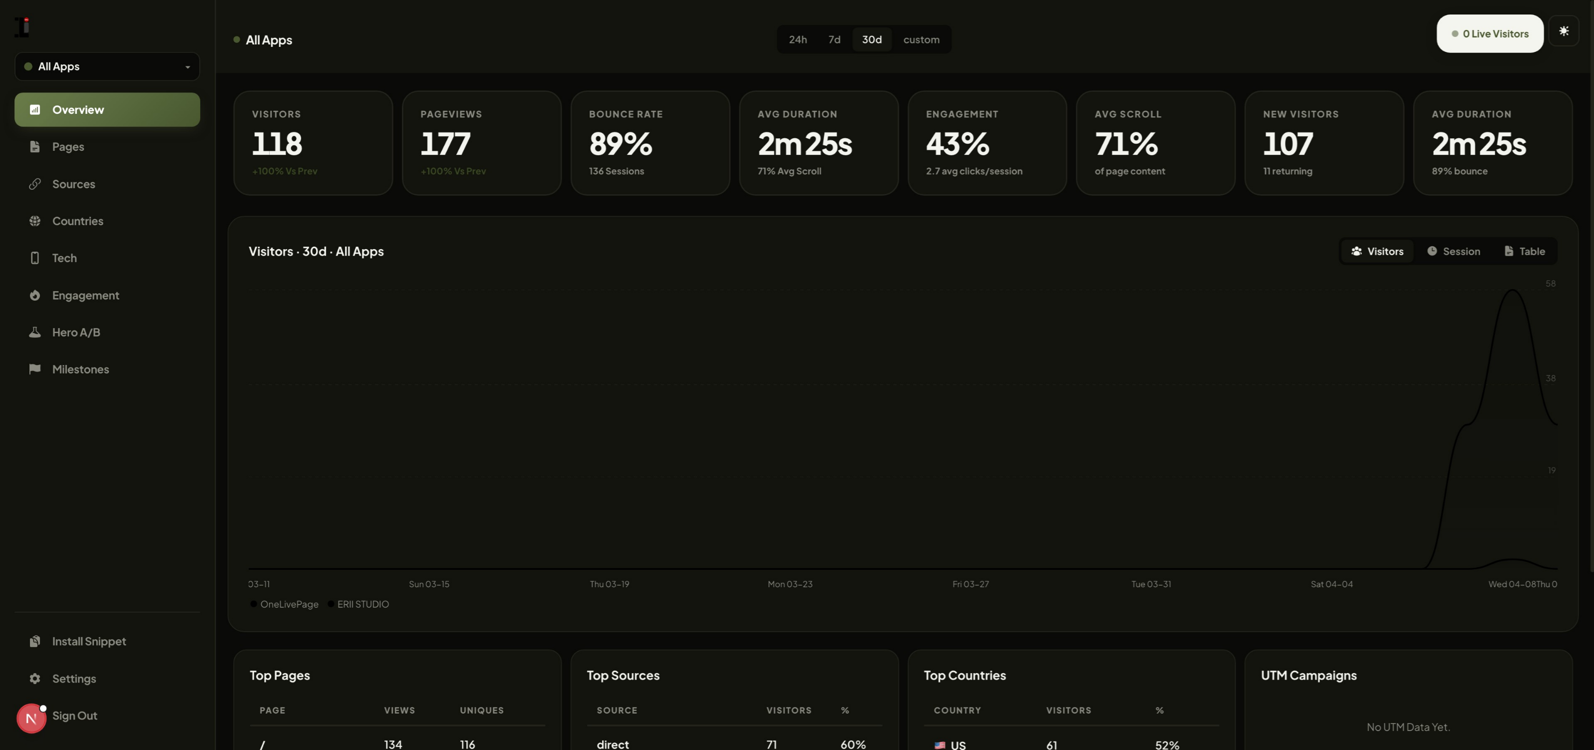
Task: Expand the app chooser chevron in sidebar
Action: pyautogui.click(x=188, y=66)
